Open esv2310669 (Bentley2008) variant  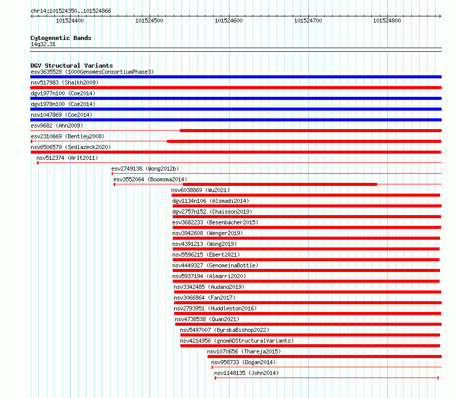[x=68, y=136]
